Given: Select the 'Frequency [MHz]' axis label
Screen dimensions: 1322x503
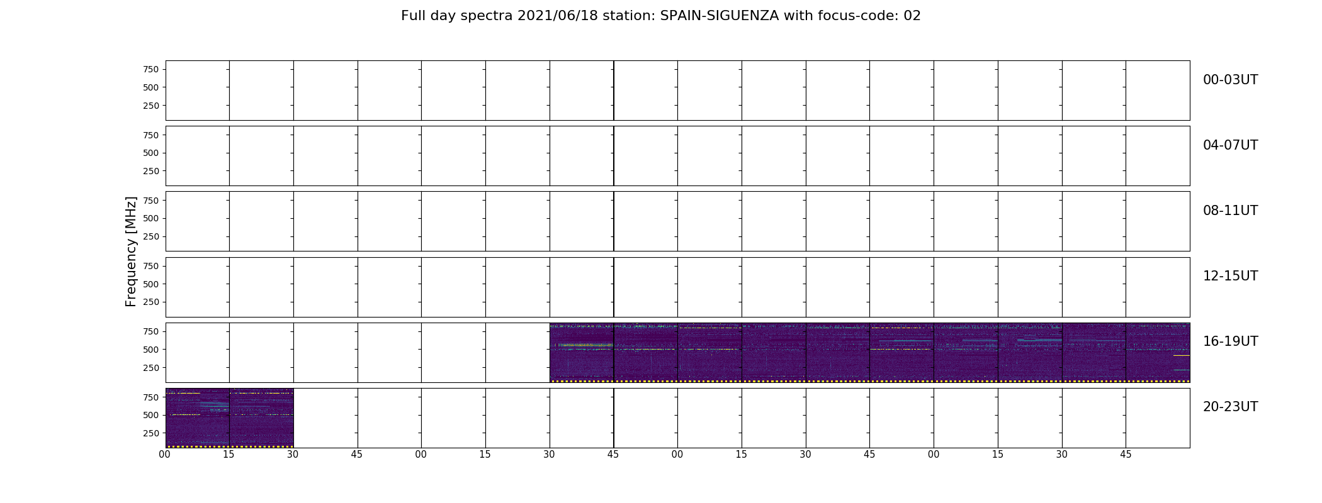Looking at the screenshot, I should (131, 251).
